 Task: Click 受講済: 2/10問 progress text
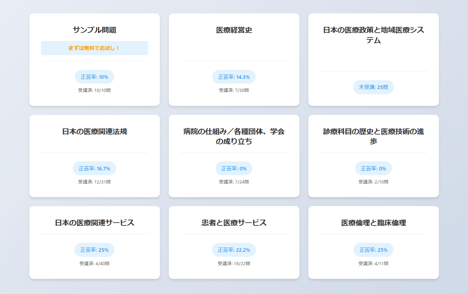(374, 182)
